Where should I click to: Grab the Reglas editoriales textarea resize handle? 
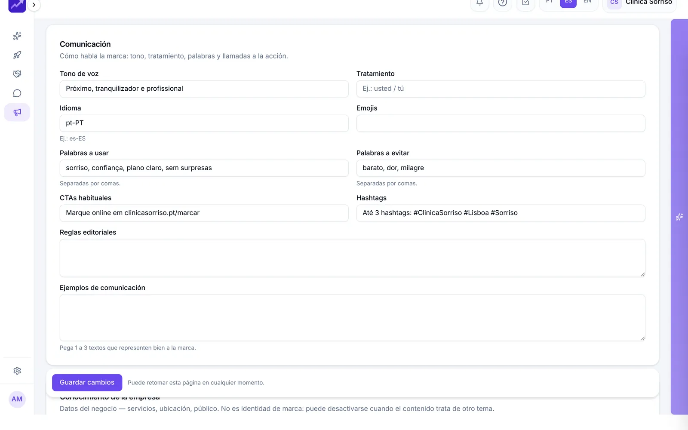tap(643, 274)
